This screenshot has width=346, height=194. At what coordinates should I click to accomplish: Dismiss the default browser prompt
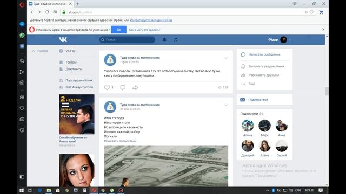pyautogui.click(x=323, y=29)
